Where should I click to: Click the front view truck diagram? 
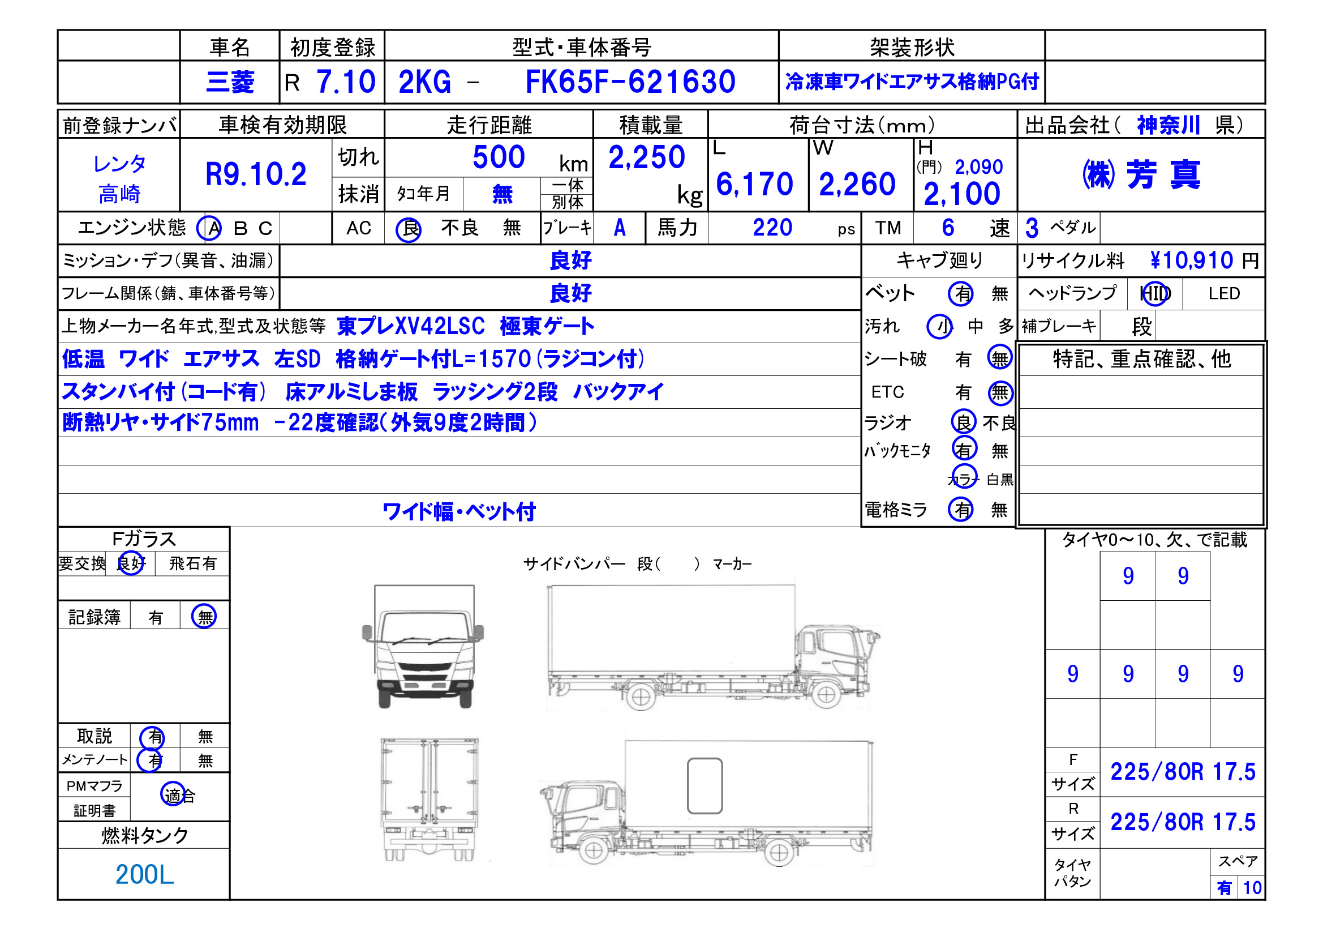(423, 647)
